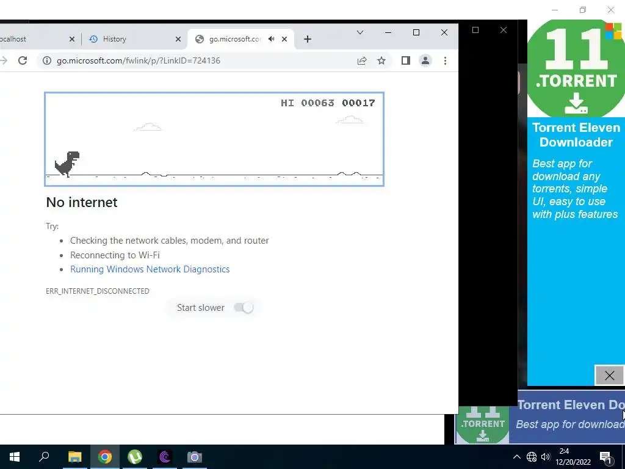The width and height of the screenshot is (625, 469).
Task: Switch to the localhost tab
Action: 39,39
